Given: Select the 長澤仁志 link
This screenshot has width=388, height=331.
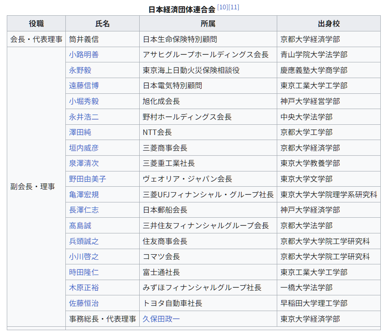Looking at the screenshot, I should (84, 210).
